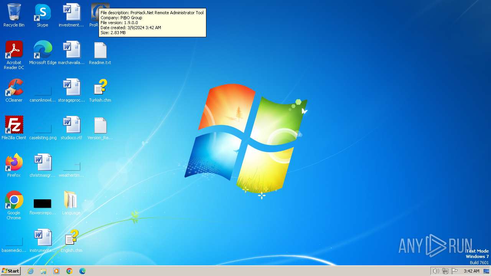Select the Recycle Bin desktop icon

pos(14,15)
